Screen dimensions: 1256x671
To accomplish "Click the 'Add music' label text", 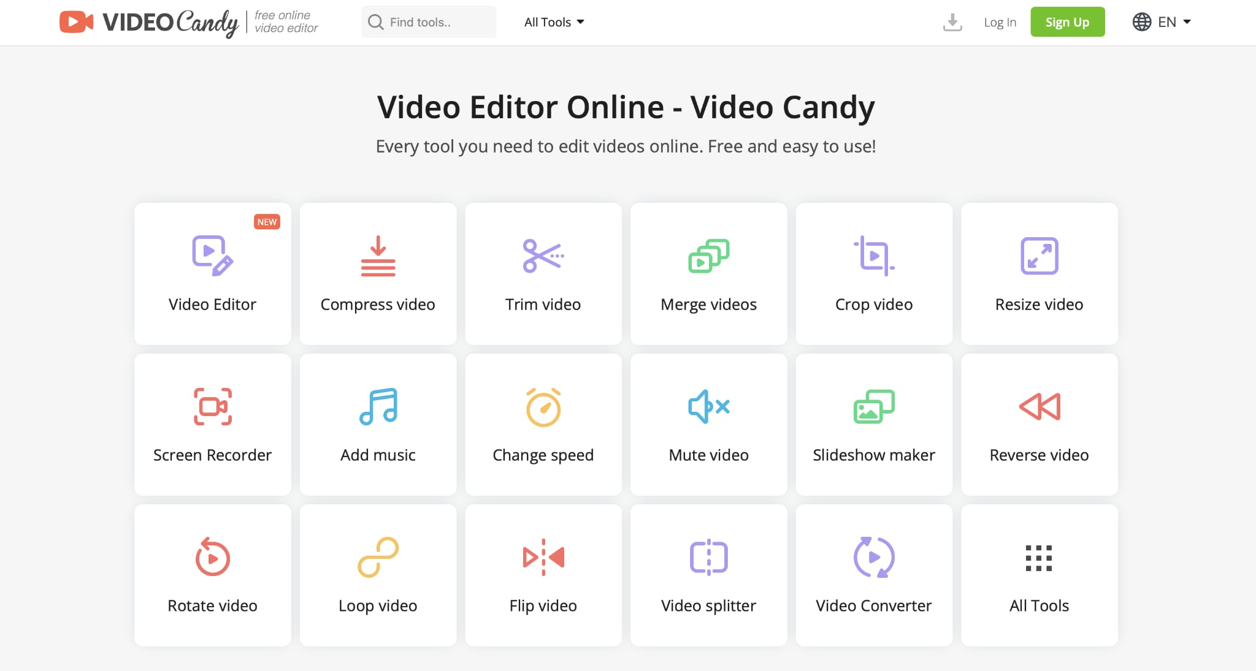I will [x=378, y=455].
